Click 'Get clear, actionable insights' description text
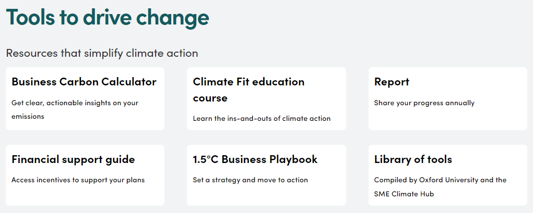Image resolution: width=533 pixels, height=213 pixels. click(75, 109)
